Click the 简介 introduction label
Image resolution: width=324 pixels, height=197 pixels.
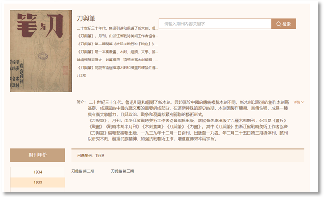pos(81,102)
